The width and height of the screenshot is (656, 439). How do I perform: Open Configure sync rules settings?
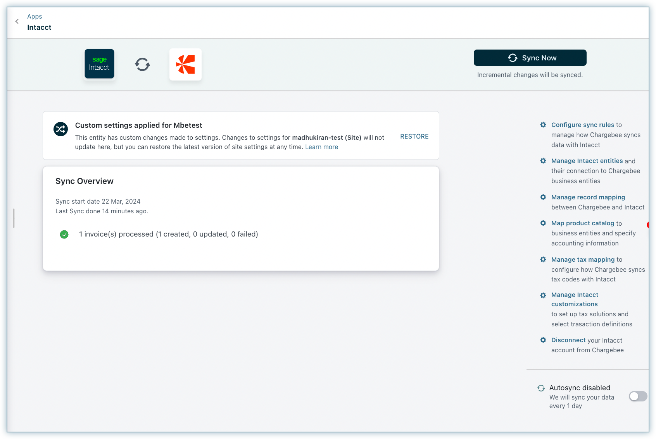(582, 125)
